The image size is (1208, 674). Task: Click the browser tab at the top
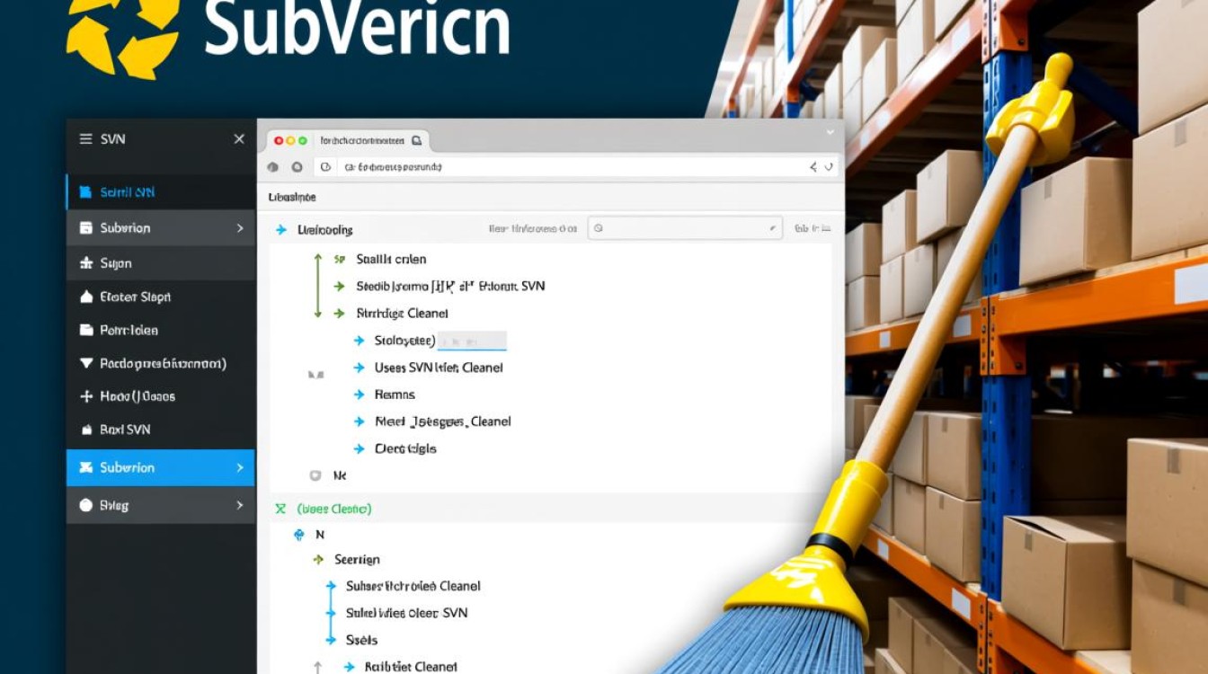click(x=349, y=141)
